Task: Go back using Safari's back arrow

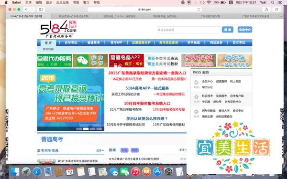Action: (x=26, y=10)
